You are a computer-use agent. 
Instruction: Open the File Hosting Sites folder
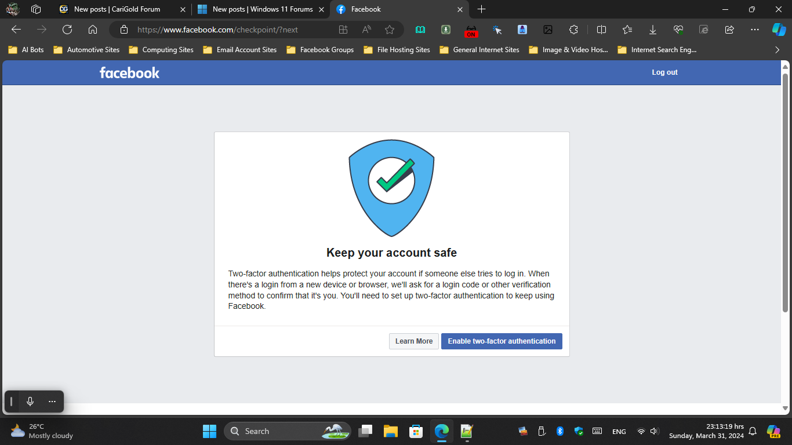coord(397,50)
